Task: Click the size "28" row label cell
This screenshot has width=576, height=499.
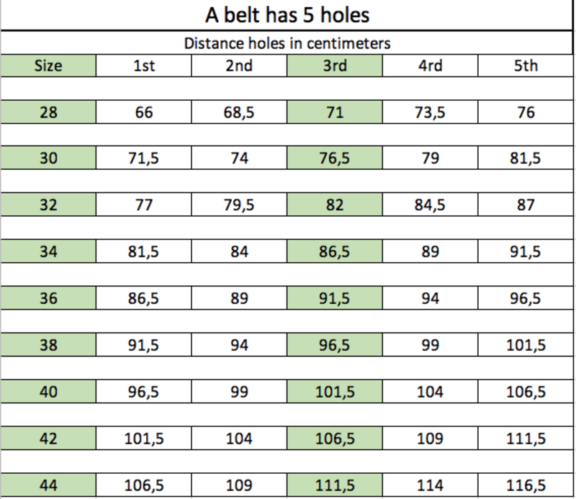Action: [x=48, y=112]
